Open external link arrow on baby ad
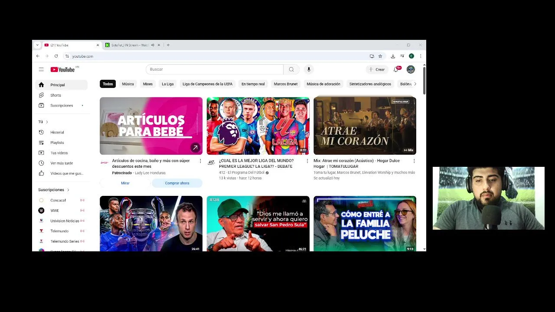This screenshot has width=555, height=312. 195,148
